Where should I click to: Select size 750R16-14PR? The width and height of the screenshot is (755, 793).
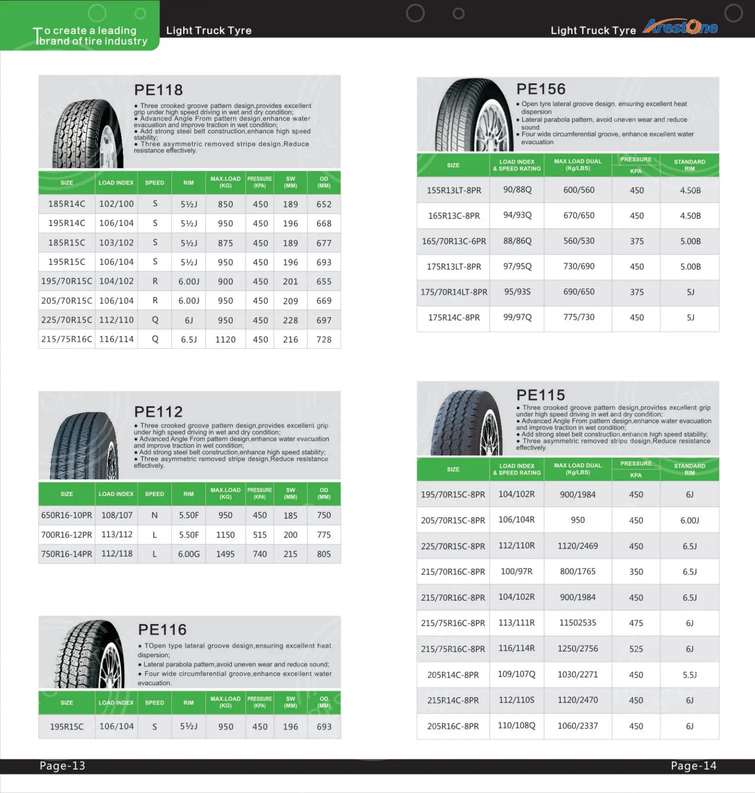tap(66, 554)
